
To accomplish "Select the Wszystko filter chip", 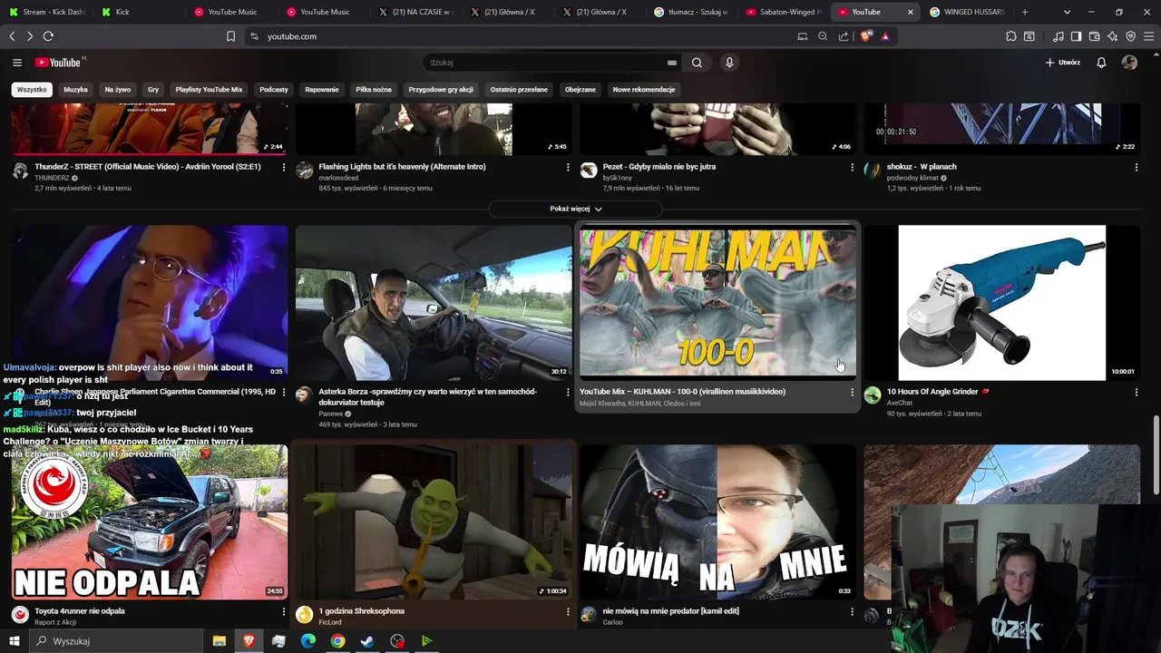I will click(x=32, y=90).
